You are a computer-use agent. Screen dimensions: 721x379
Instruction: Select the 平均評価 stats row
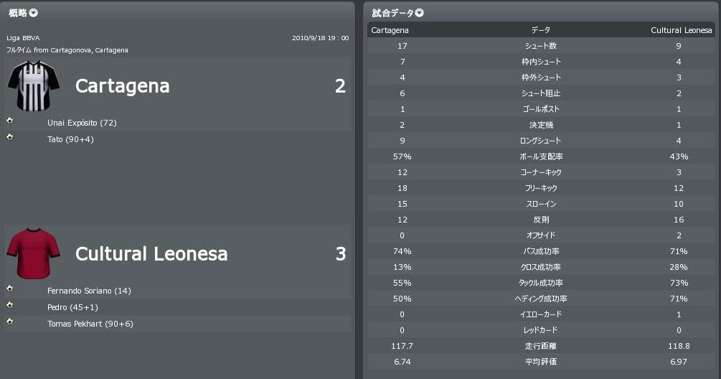pos(541,362)
